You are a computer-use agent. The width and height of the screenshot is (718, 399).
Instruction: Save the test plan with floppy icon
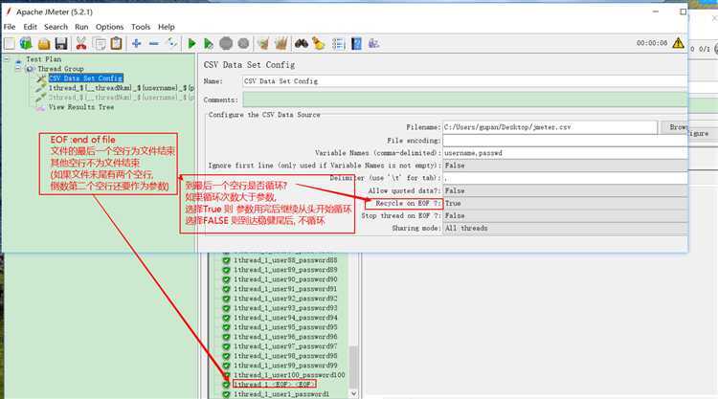coord(61,44)
